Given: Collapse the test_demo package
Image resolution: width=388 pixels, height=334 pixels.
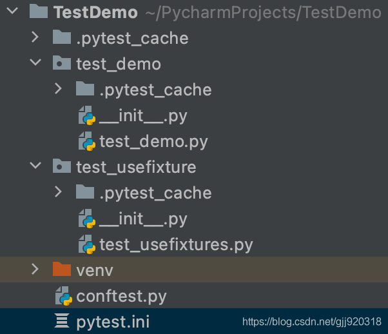Looking at the screenshot, I should (35, 63).
